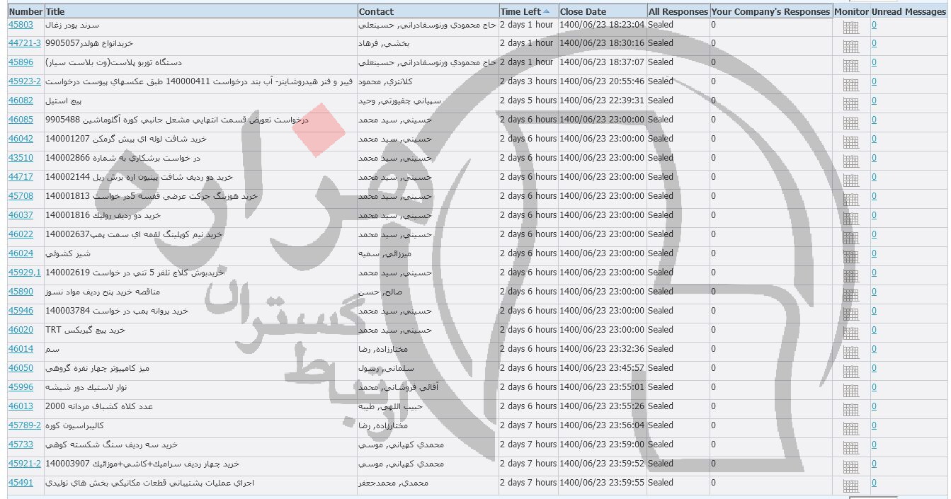Screen dimensions: 951x499
Task: Click the Close Date column header
Action: [583, 11]
